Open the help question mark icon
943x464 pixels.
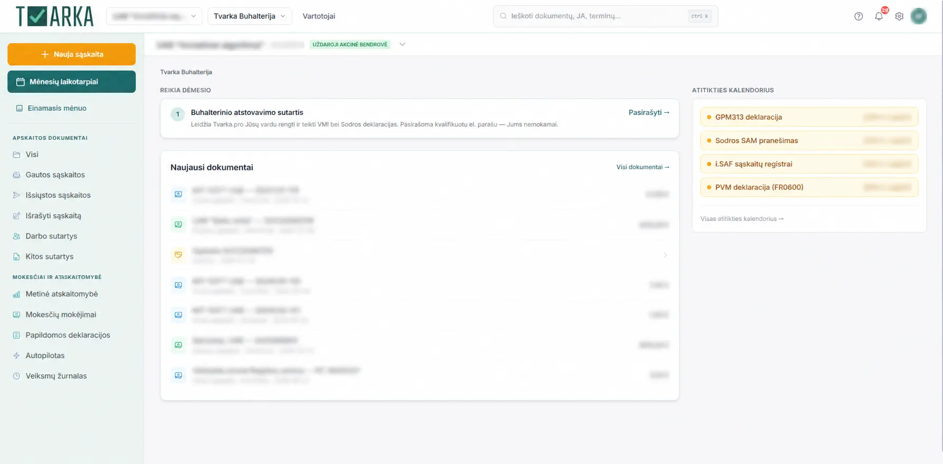[859, 16]
